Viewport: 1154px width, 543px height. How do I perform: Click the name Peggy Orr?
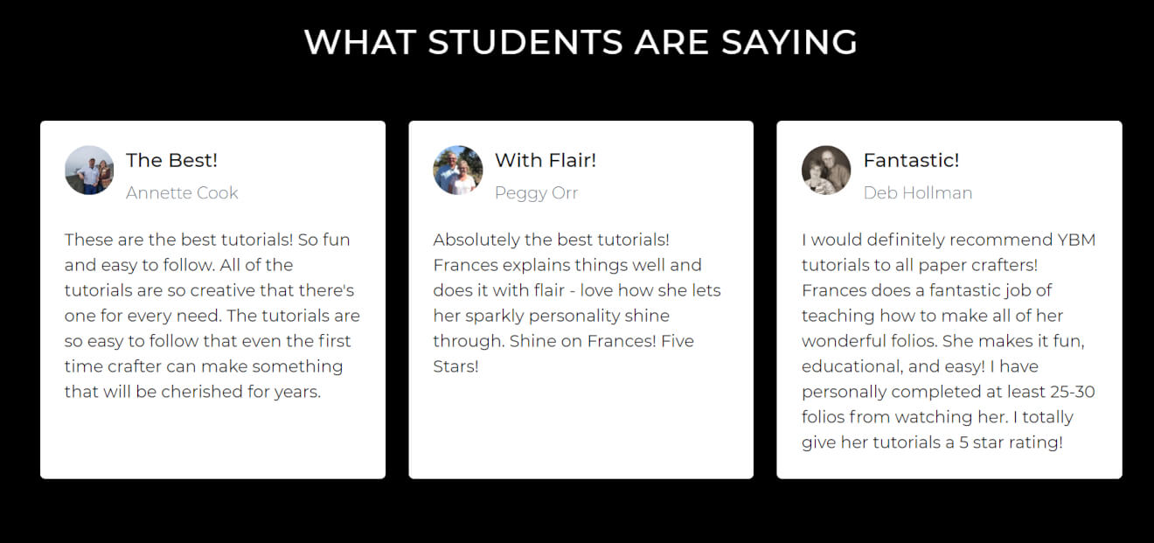click(536, 192)
